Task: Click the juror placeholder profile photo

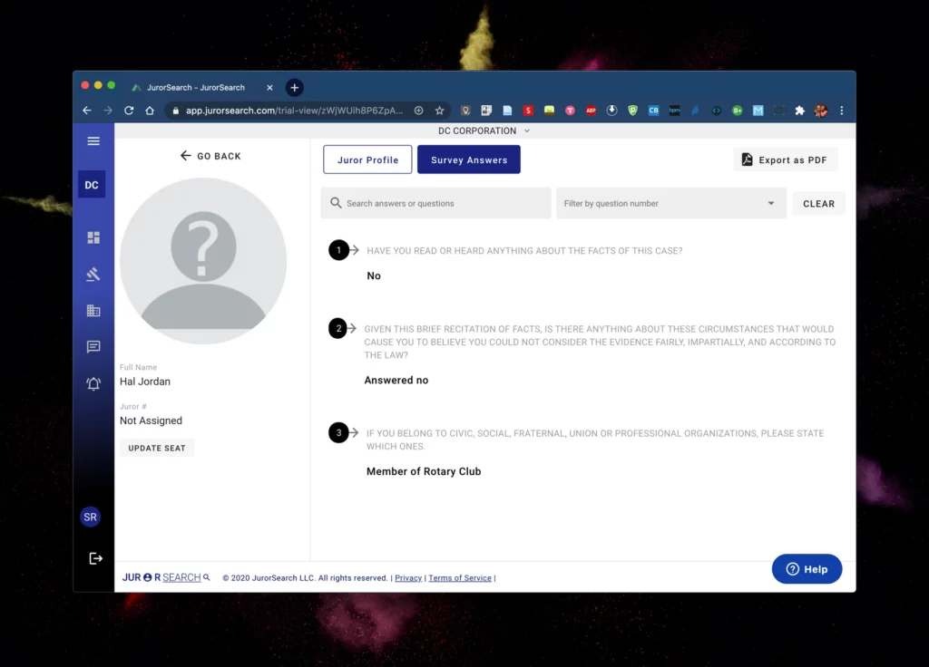Action: [203, 261]
